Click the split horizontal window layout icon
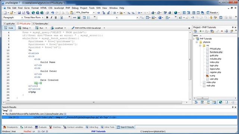Screen dimensions: 239x134 [x=194, y=13]
